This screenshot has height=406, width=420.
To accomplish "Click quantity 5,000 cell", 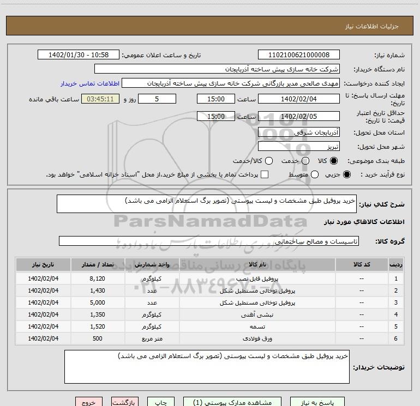I will [x=98, y=302].
